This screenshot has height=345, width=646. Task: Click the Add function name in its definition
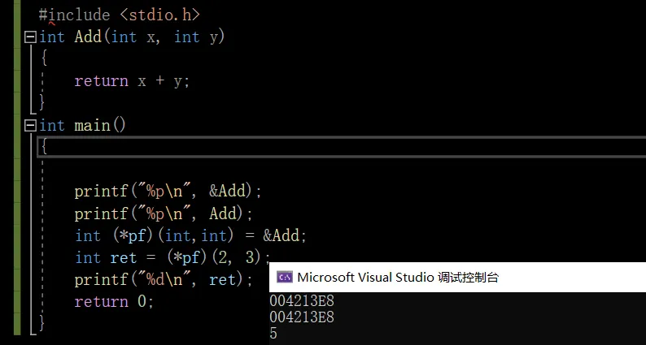click(x=88, y=37)
